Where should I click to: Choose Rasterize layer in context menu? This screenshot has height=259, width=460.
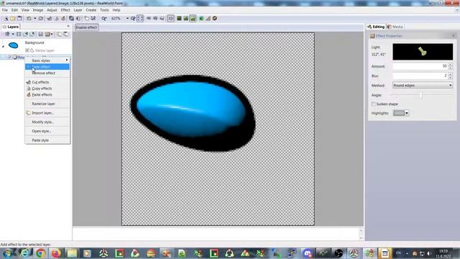[x=47, y=104]
